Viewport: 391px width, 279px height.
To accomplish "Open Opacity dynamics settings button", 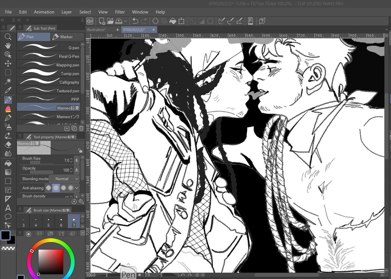I will [77, 170].
